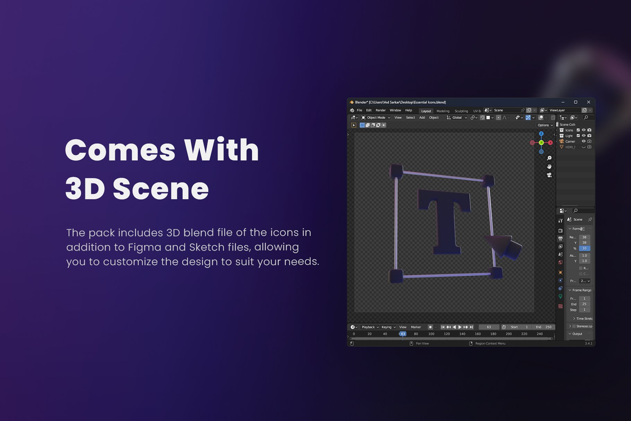The width and height of the screenshot is (631, 421).
Task: Click the pan view hand icon
Action: pos(549,166)
